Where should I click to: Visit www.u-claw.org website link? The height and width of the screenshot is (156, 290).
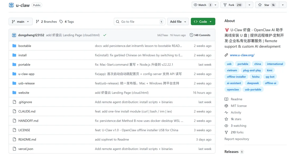click(x=242, y=55)
